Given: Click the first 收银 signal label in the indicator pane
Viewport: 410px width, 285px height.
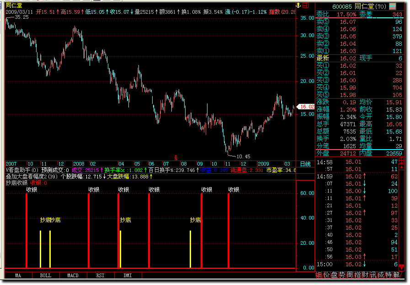Looking at the screenshot, I should tap(32, 190).
